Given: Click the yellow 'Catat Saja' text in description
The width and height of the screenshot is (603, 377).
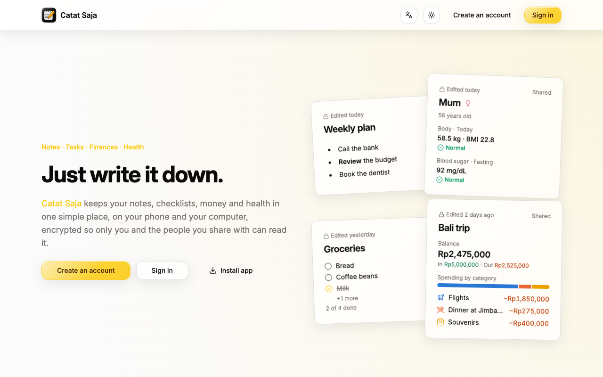Looking at the screenshot, I should (61, 204).
